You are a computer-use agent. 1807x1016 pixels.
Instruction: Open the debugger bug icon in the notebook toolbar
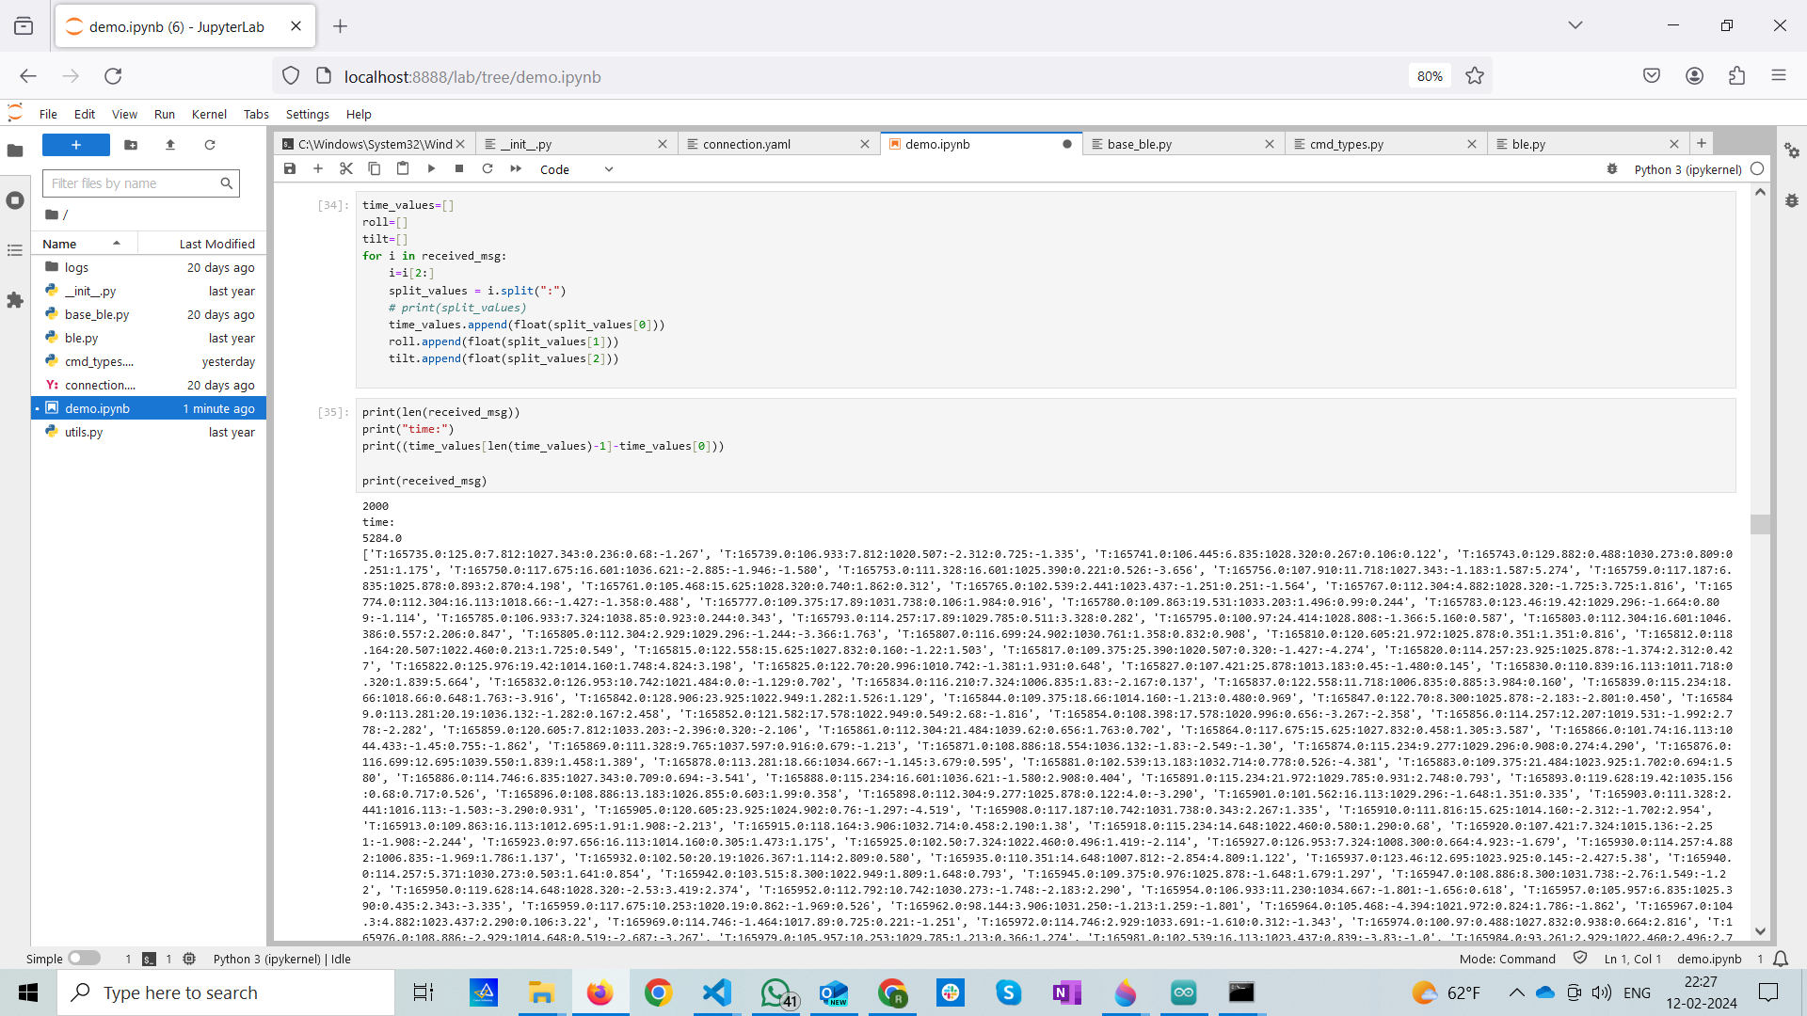(1612, 169)
